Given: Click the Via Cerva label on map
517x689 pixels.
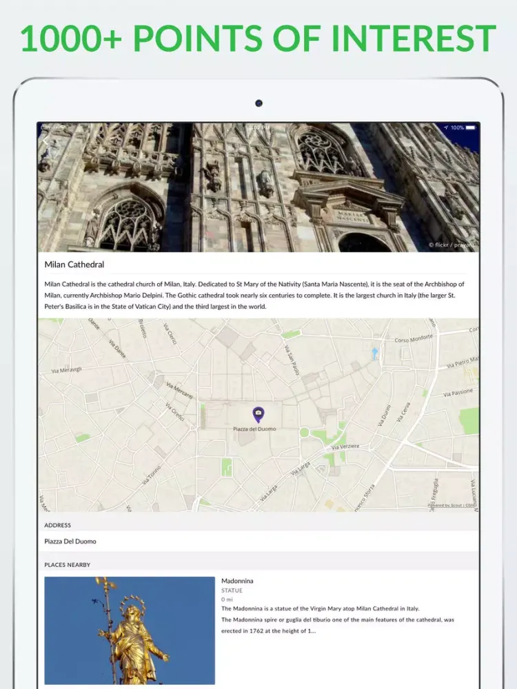Looking at the screenshot, I should pos(403,412).
